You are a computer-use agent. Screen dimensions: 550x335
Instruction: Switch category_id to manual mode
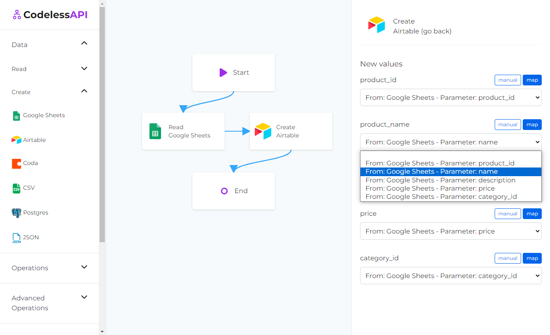pyautogui.click(x=508, y=258)
